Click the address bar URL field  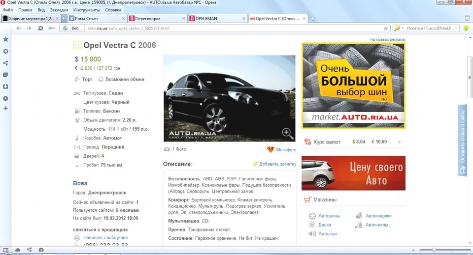(x=232, y=28)
